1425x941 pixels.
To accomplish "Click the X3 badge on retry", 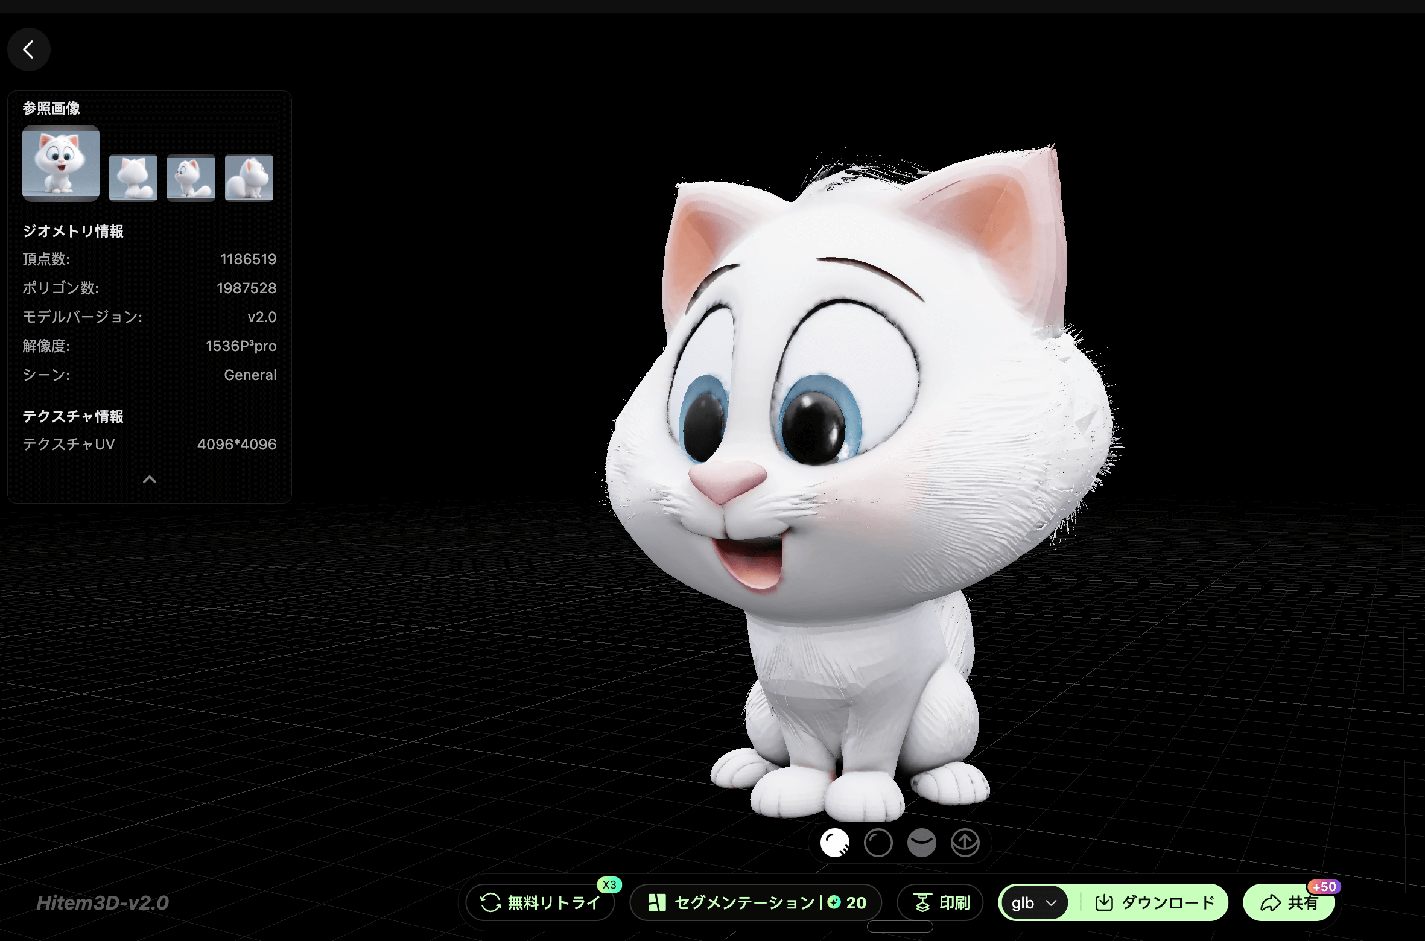I will (x=609, y=885).
